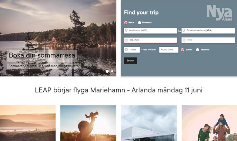
Task: Click the calendar icon in the Retur date field
Action: pyautogui.click(x=184, y=40)
